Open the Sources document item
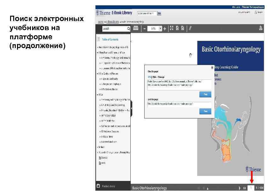 click(100, 158)
